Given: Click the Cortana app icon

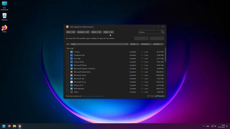Looking at the screenshot, I should point(72,52).
